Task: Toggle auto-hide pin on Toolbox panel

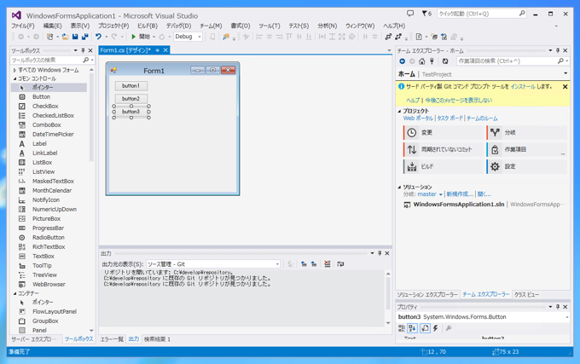Action: [x=83, y=50]
